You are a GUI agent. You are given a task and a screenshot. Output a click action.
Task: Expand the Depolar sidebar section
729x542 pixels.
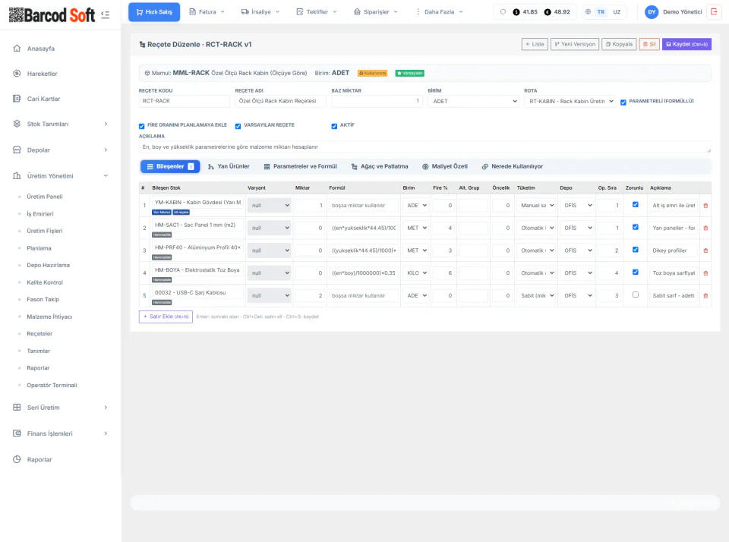pos(61,150)
